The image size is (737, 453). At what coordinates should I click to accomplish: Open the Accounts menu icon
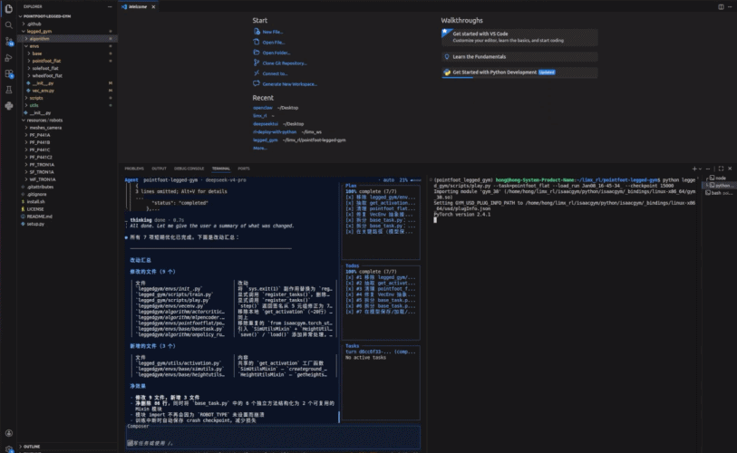pos(8,433)
